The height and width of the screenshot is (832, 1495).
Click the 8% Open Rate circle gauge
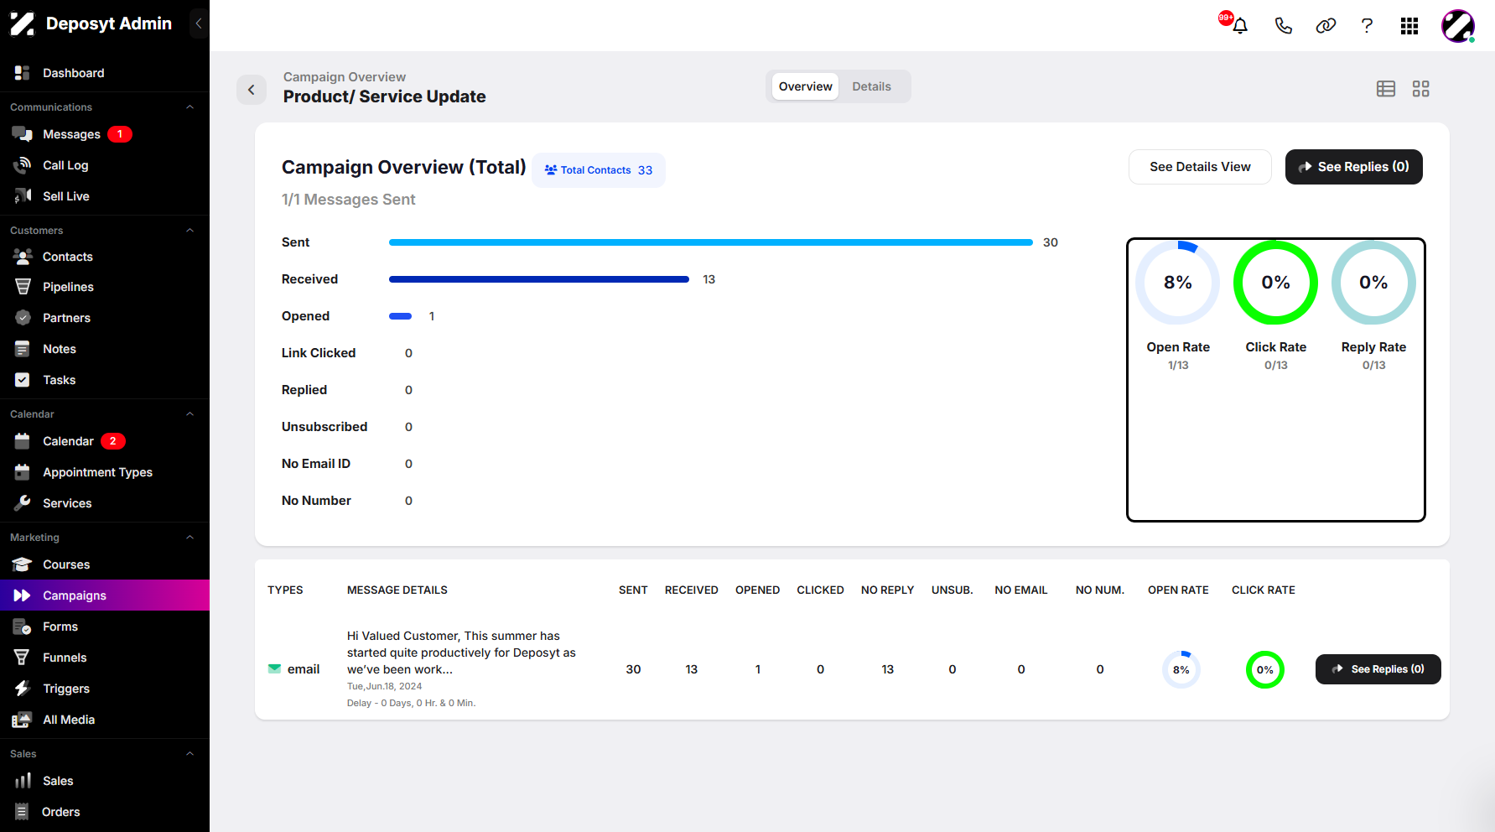pyautogui.click(x=1178, y=283)
